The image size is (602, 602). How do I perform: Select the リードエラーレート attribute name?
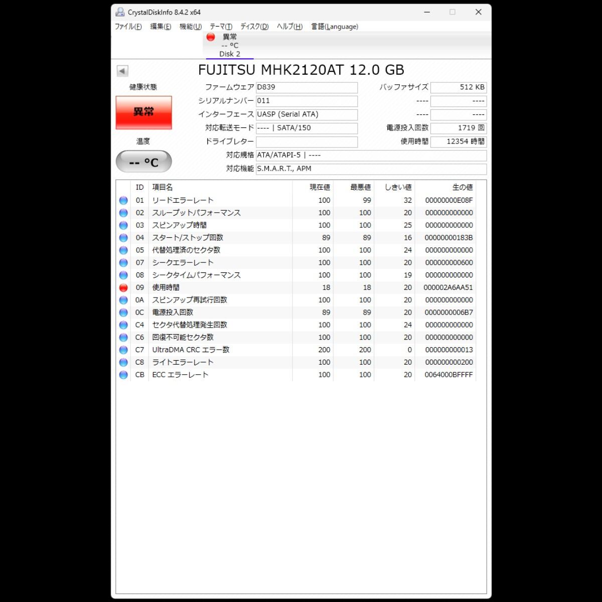[x=183, y=200]
